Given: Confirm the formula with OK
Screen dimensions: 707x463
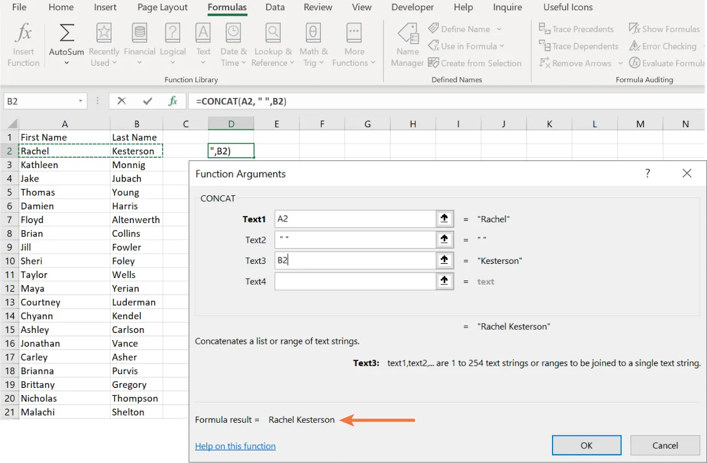Looking at the screenshot, I should coord(586,445).
